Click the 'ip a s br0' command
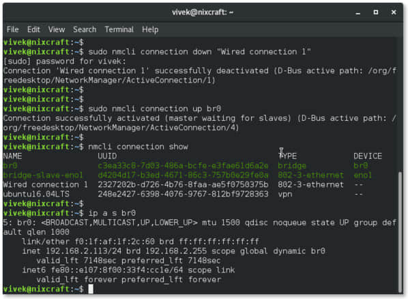The width and height of the screenshot is (408, 299). tap(112, 213)
